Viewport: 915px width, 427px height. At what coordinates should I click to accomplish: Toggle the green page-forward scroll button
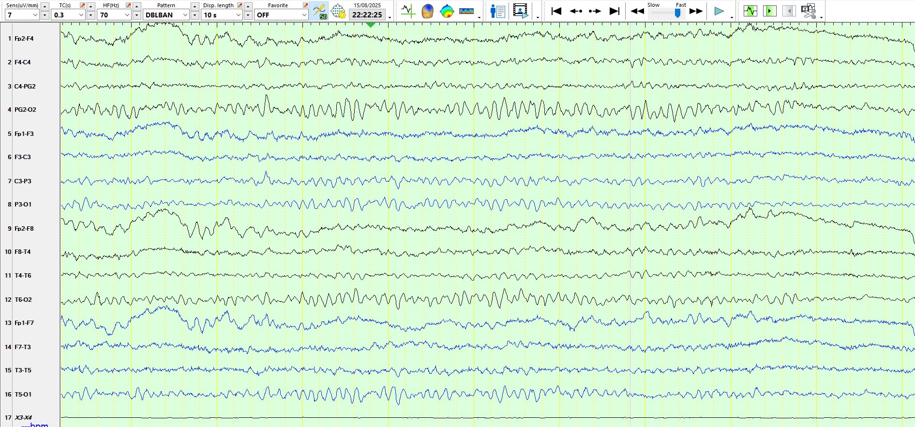(x=769, y=11)
